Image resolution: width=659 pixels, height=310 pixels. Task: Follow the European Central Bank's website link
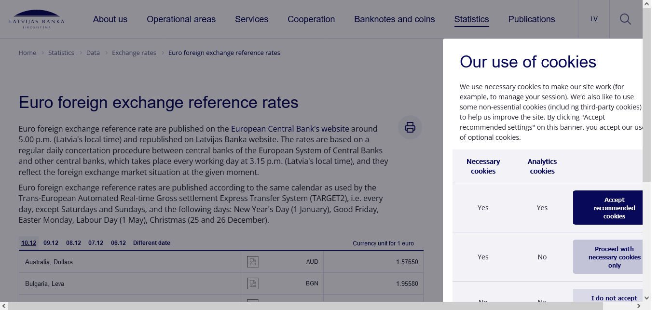pyautogui.click(x=290, y=129)
